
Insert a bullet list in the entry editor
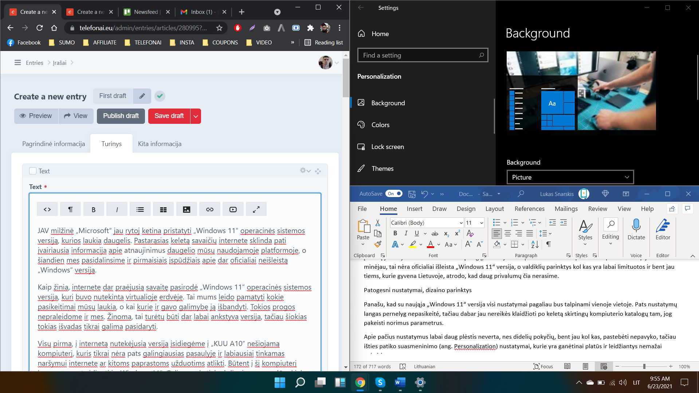[140, 209]
